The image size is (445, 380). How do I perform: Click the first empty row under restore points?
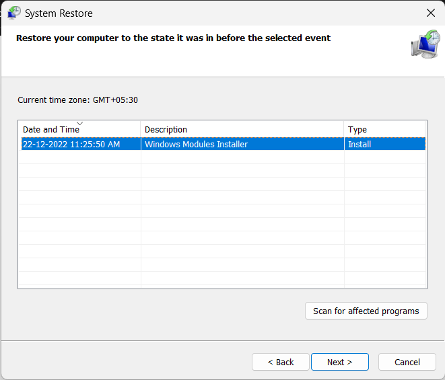222,157
